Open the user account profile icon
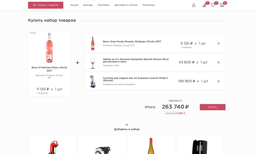Image resolution: width=256 pixels, height=154 pixels. [194, 5]
